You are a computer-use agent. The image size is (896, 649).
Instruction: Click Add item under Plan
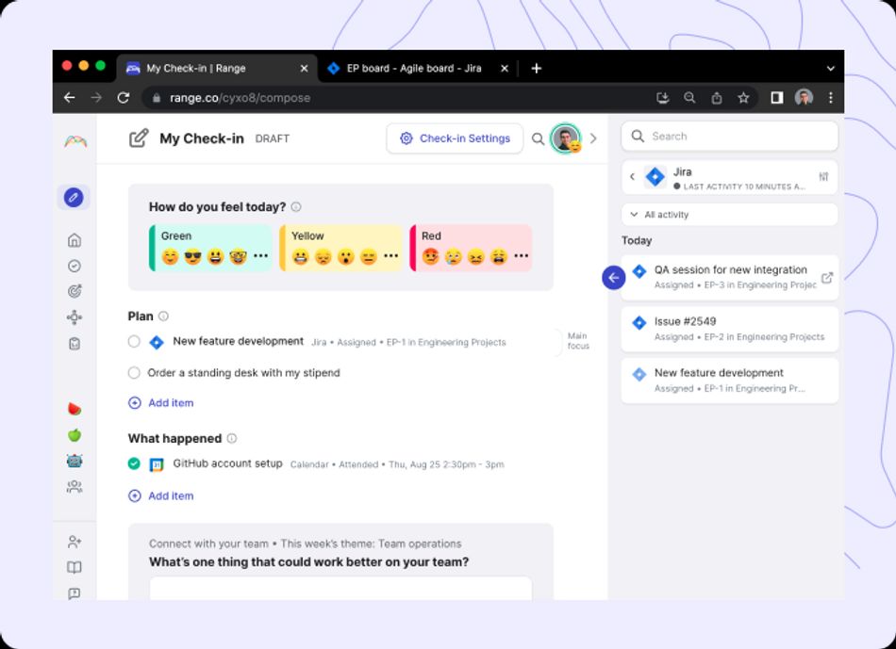pos(161,403)
